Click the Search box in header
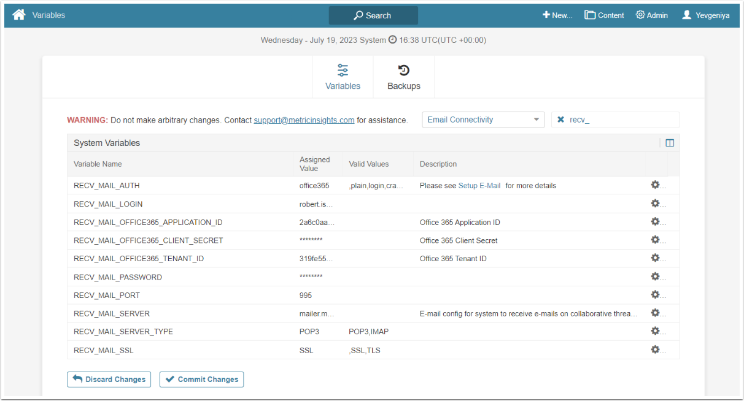This screenshot has width=744, height=401. [x=373, y=15]
